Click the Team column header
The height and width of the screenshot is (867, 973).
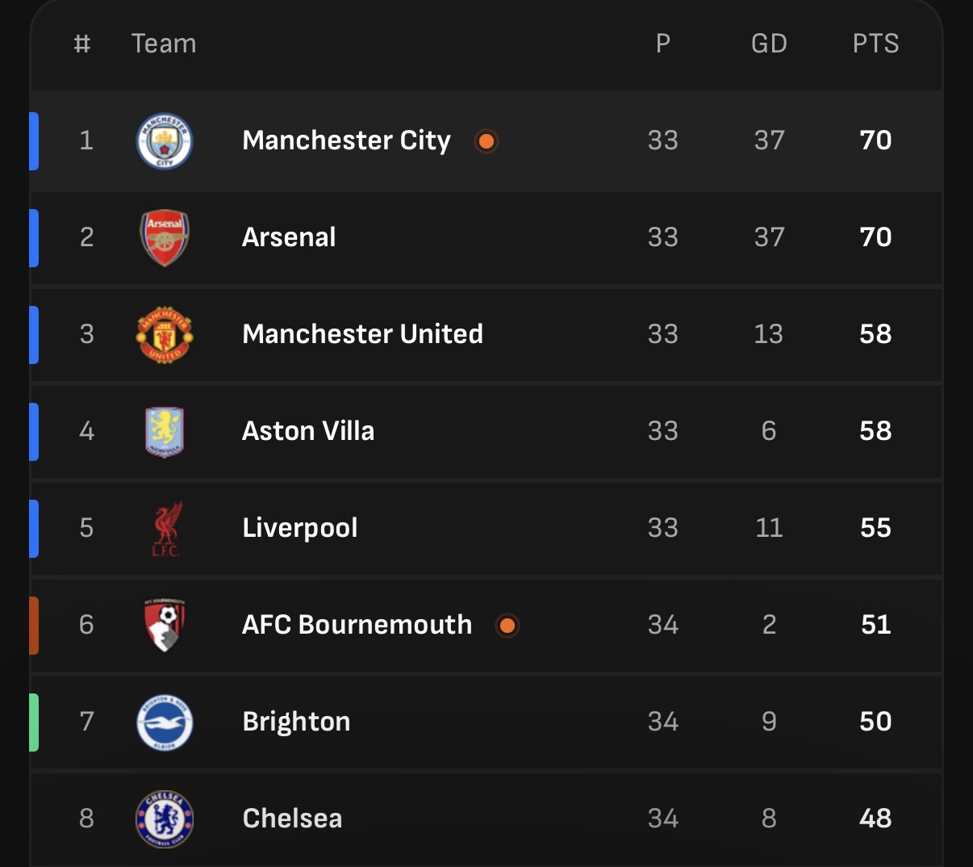[x=164, y=44]
